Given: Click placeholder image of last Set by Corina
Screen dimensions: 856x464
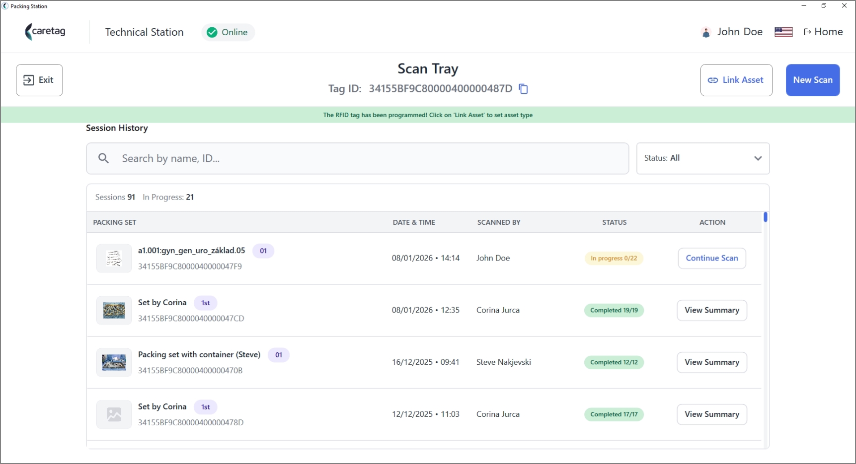Looking at the screenshot, I should 114,415.
